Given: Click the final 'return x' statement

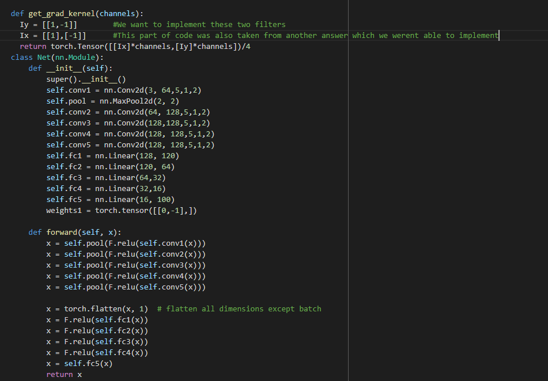Looking at the screenshot, I should 64,374.
